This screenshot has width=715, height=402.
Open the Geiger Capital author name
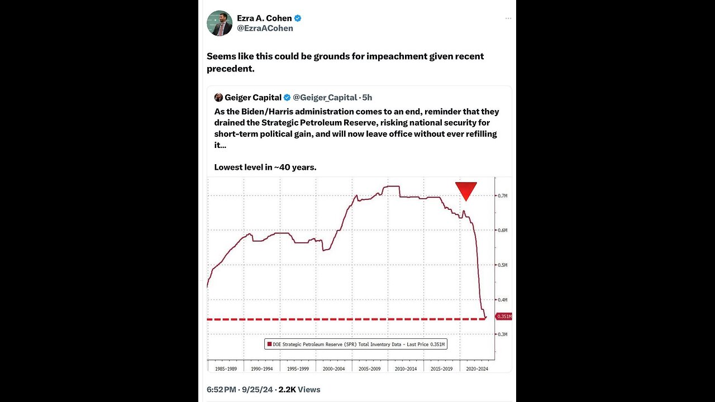pos(253,98)
